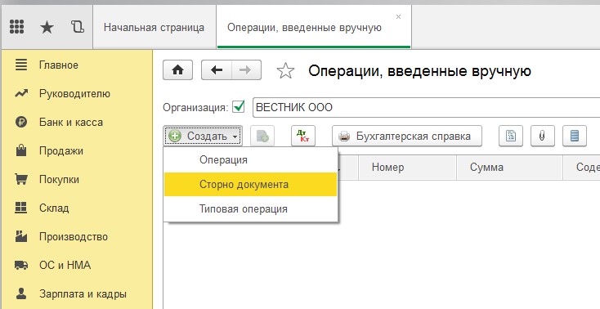Open the Банк и касса section
This screenshot has width=600, height=309.
[x=71, y=123]
